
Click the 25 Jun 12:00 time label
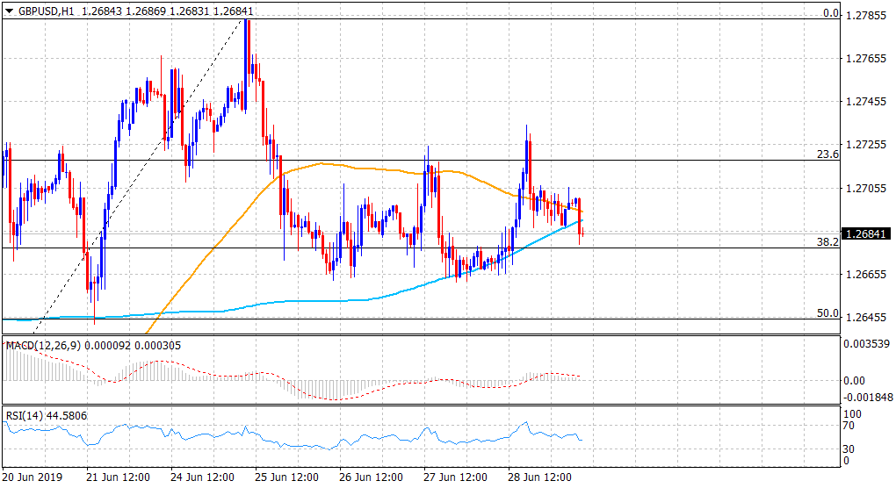286,477
